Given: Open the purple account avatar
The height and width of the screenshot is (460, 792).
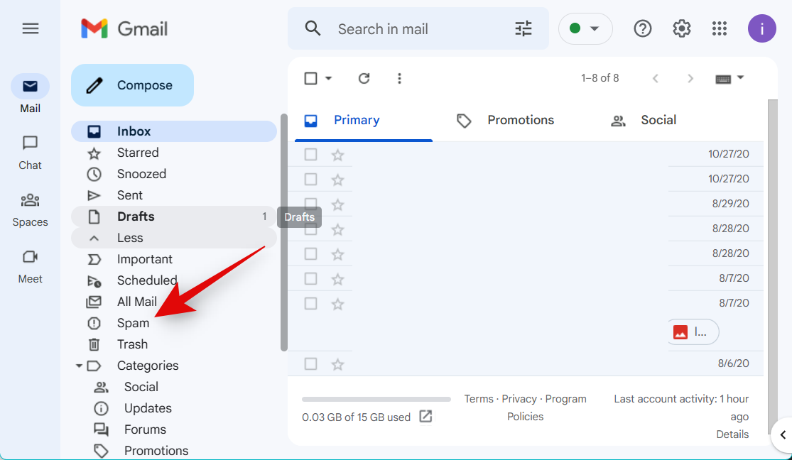Looking at the screenshot, I should tap(761, 29).
